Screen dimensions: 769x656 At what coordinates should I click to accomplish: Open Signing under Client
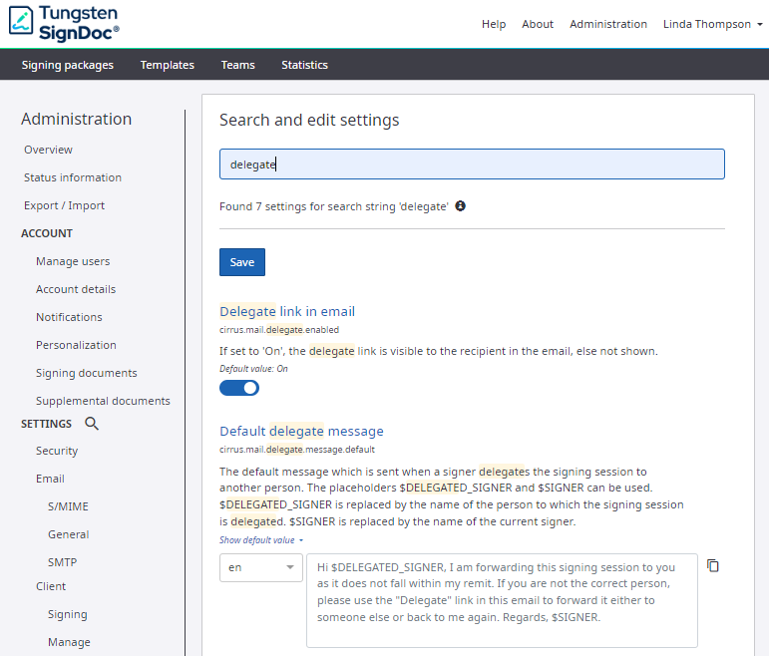click(x=68, y=614)
